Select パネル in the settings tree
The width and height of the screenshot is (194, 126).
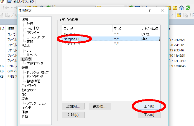[25, 46]
